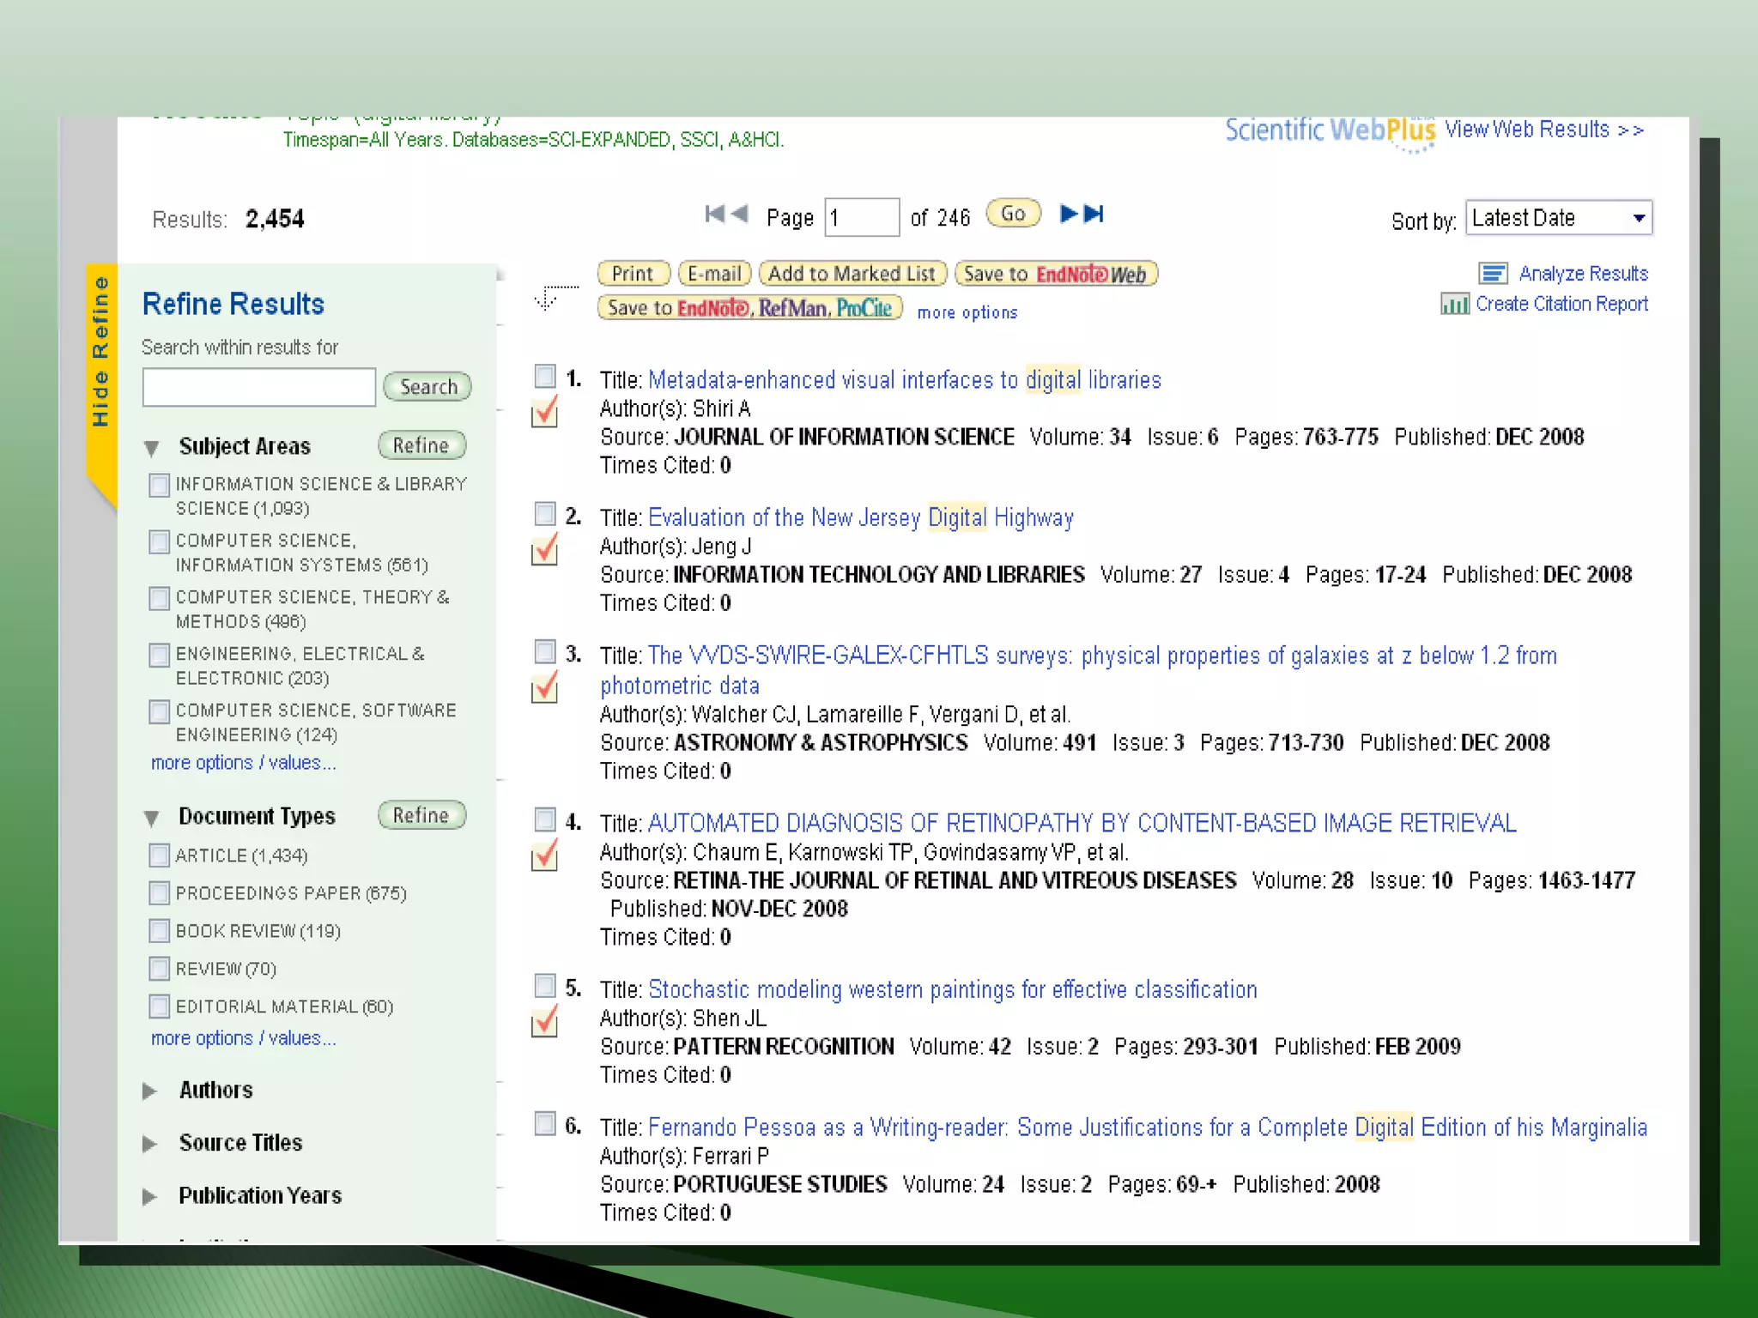
Task: Go to the next results page arrow
Action: [1068, 214]
